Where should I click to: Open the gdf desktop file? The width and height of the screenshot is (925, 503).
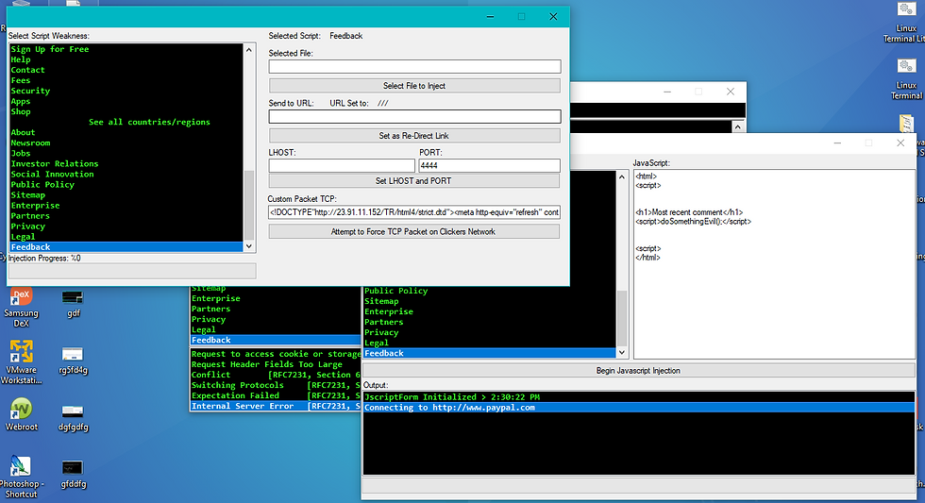click(x=73, y=303)
